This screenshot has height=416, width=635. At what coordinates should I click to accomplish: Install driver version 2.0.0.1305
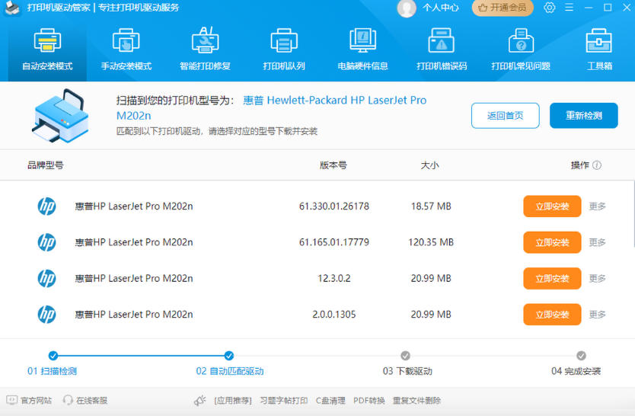pos(552,315)
